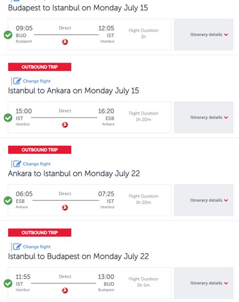Open Change flight link for Ankara to Istanbul
239x302 pixels.
(x=36, y=164)
